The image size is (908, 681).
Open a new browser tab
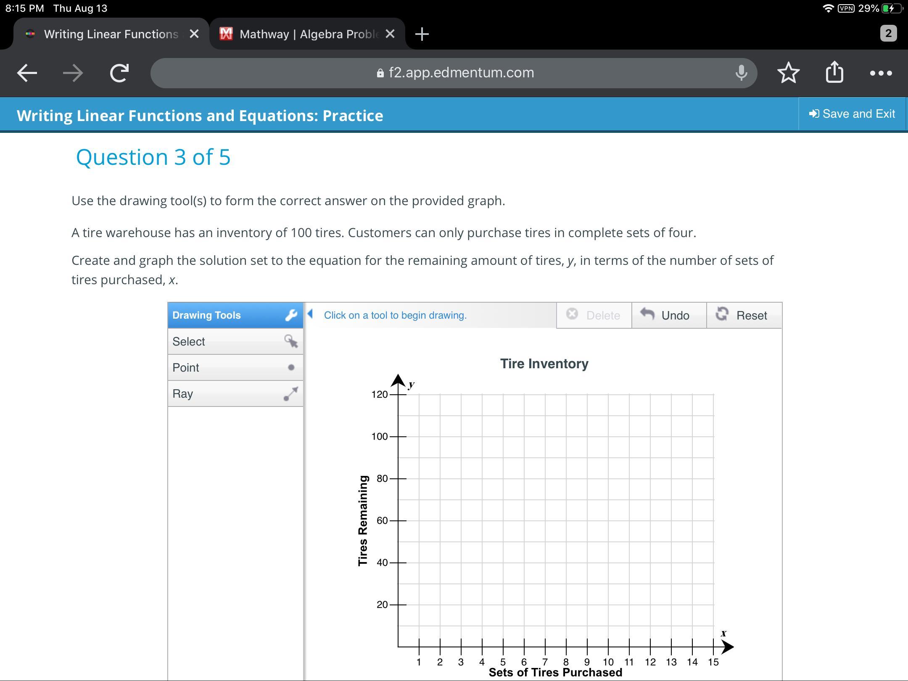422,34
